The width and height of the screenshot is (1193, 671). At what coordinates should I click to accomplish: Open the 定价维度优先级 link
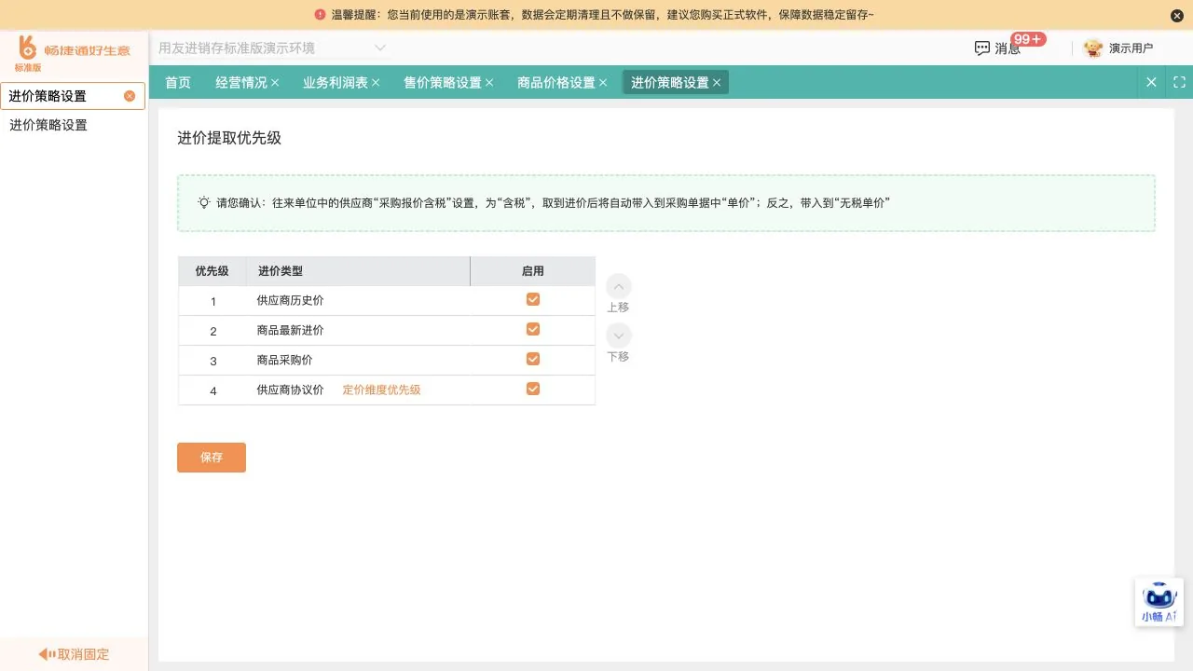click(381, 390)
